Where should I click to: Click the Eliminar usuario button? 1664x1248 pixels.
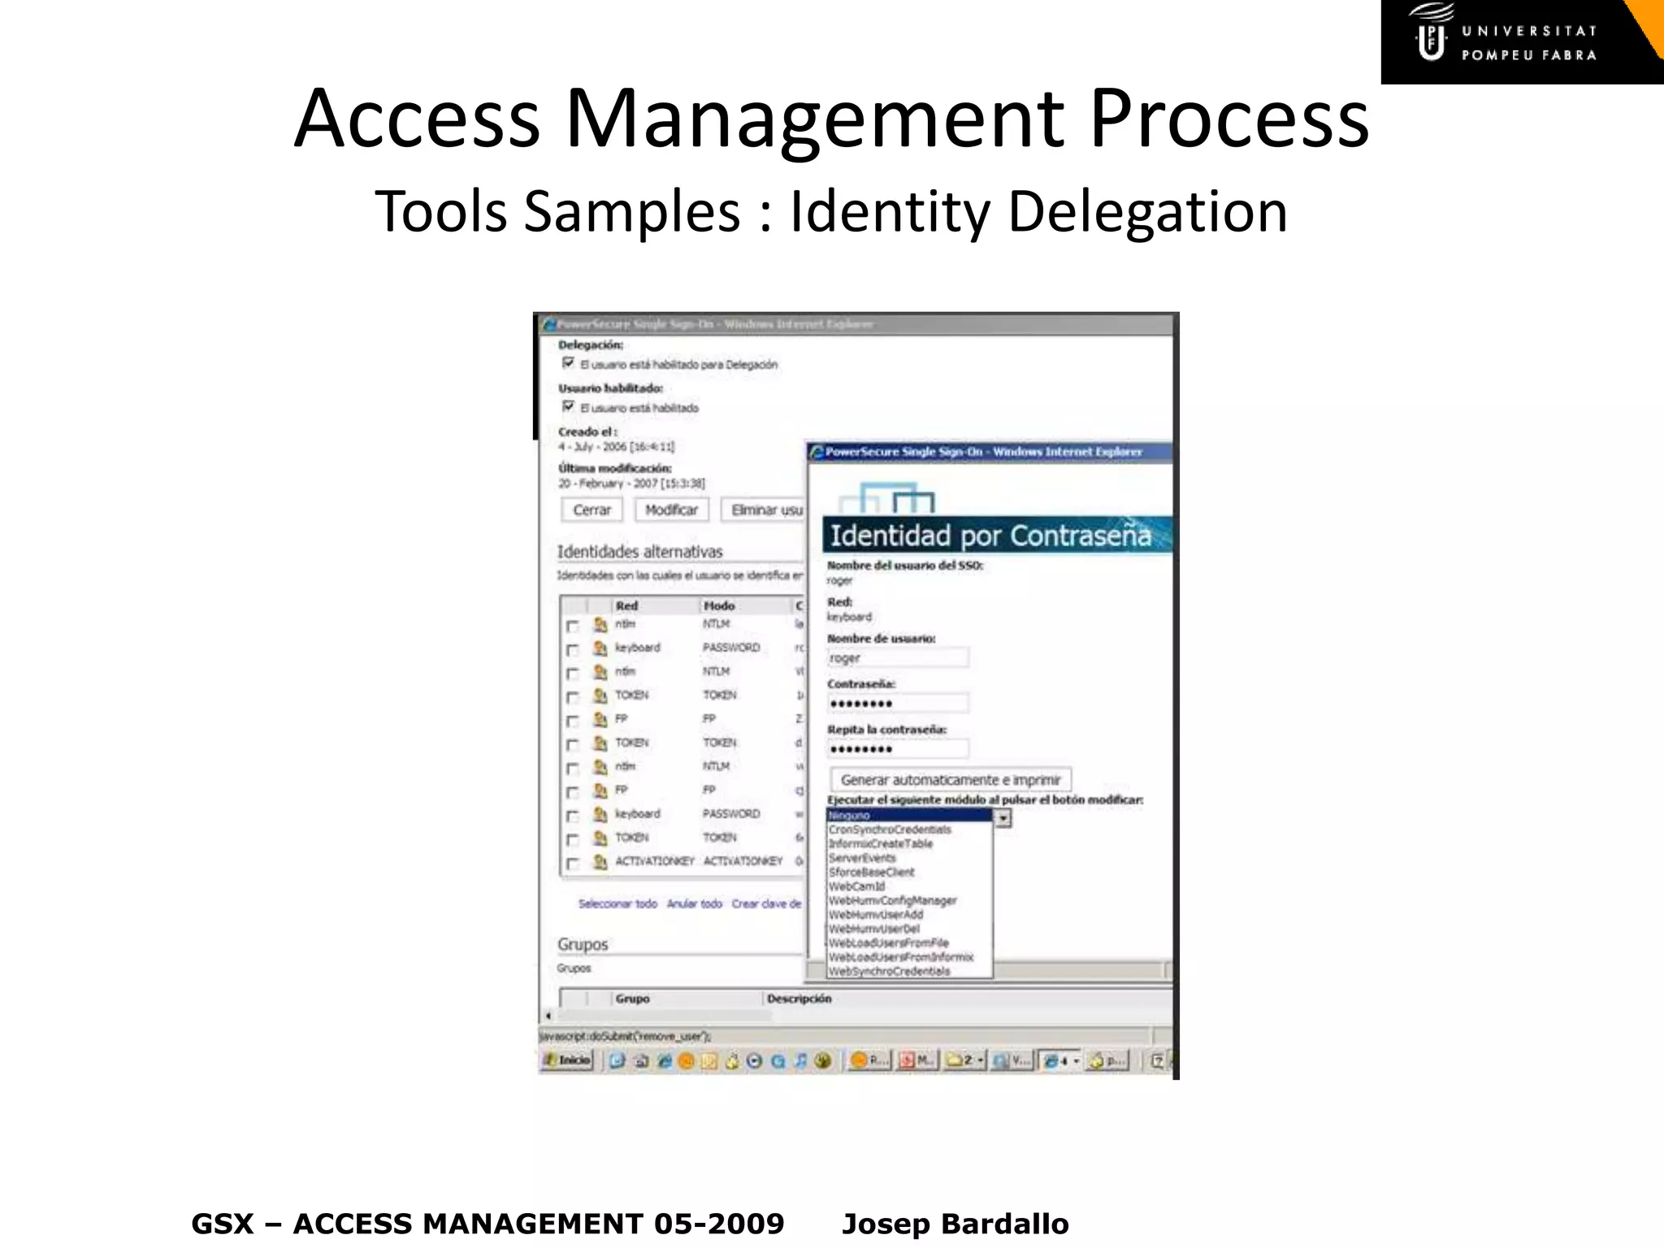[764, 509]
